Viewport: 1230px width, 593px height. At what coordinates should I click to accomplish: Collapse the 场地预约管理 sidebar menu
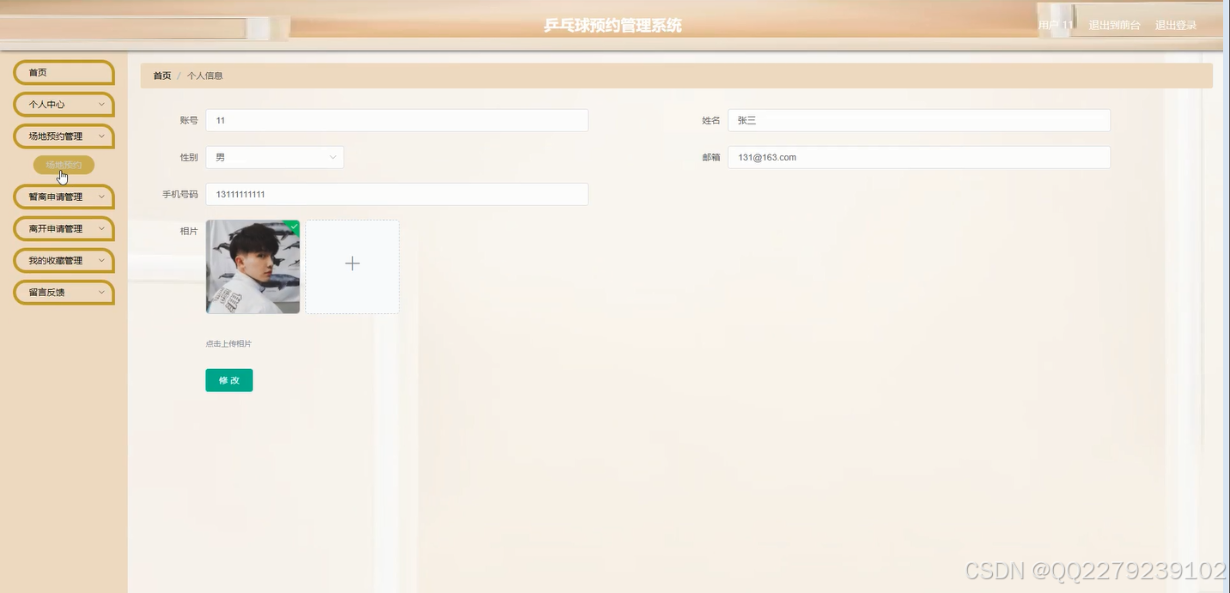[63, 136]
